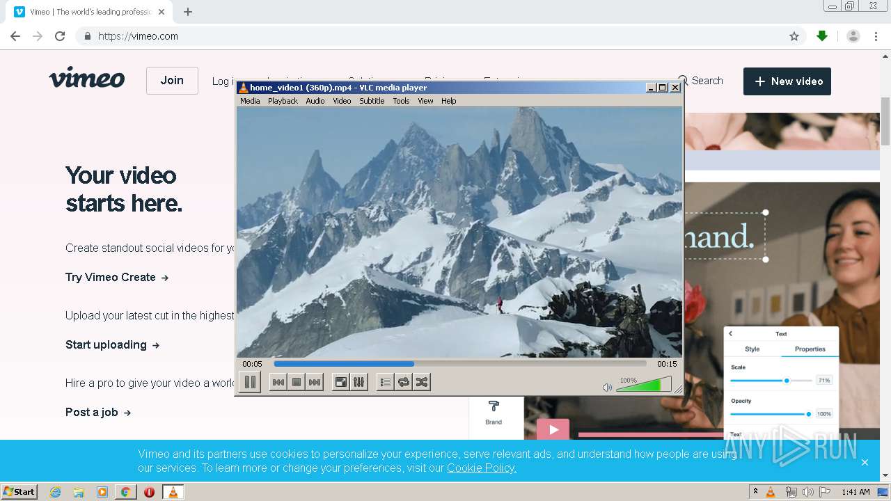Screen dimensions: 891x501
Task: Click the VLC cone icon in title bar
Action: [243, 88]
